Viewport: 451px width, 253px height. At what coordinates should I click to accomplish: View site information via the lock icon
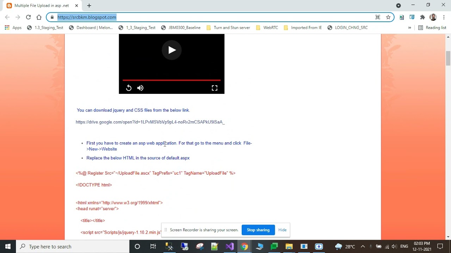52,17
